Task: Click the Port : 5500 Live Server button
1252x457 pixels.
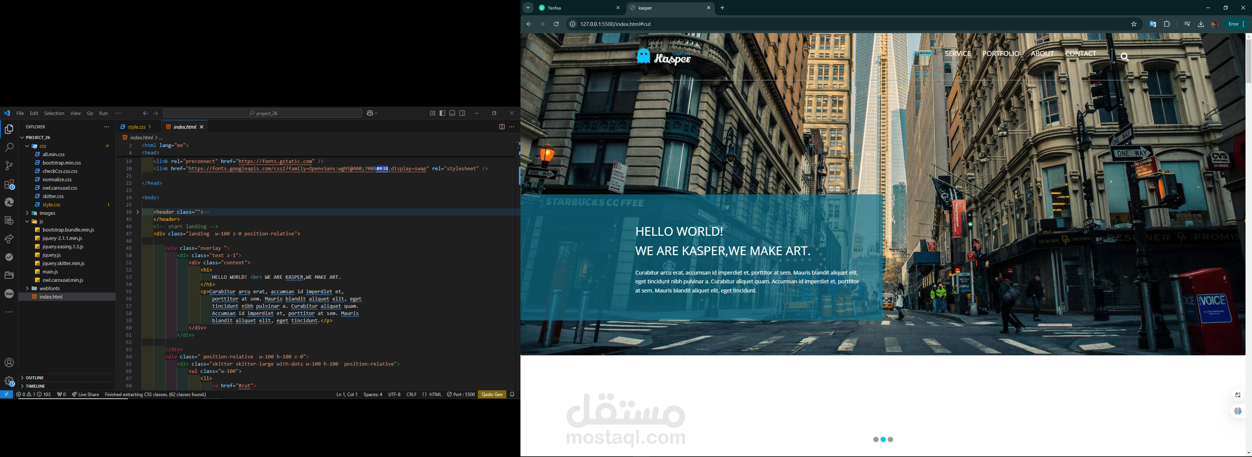Action: point(461,394)
